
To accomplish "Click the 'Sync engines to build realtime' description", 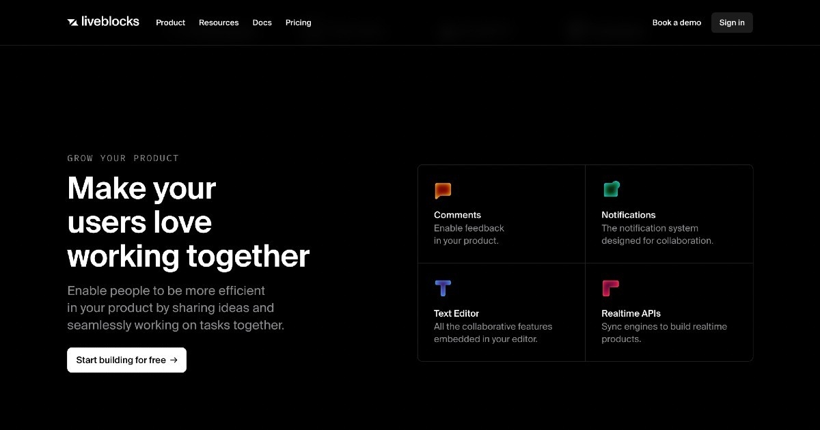I will 664,326.
